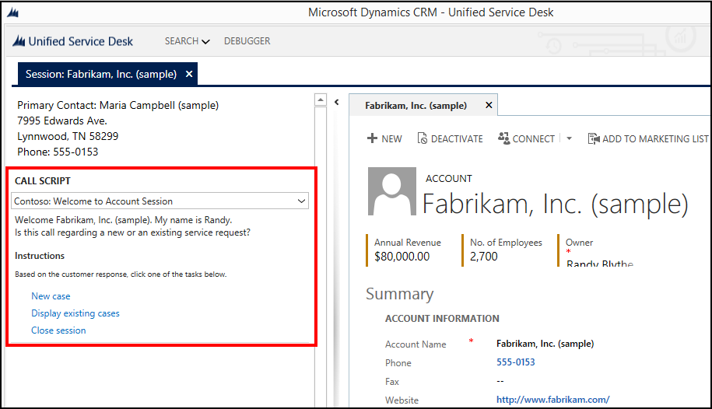Click the New record plus icon
The width and height of the screenshot is (712, 409).
tap(372, 139)
